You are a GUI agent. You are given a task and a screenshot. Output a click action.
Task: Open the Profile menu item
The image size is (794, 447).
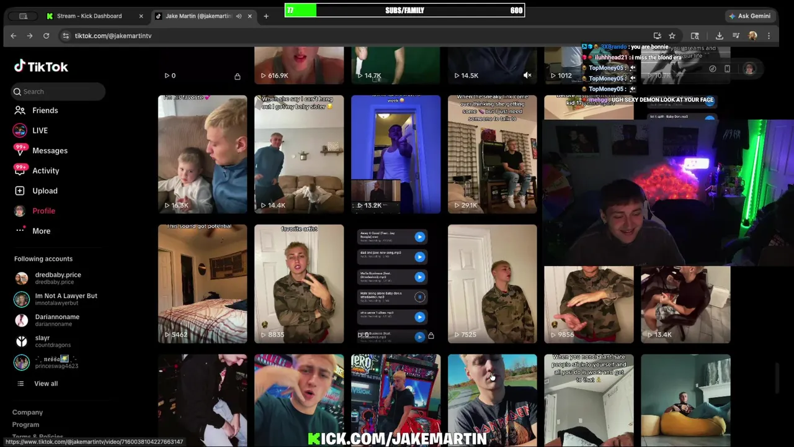point(44,211)
